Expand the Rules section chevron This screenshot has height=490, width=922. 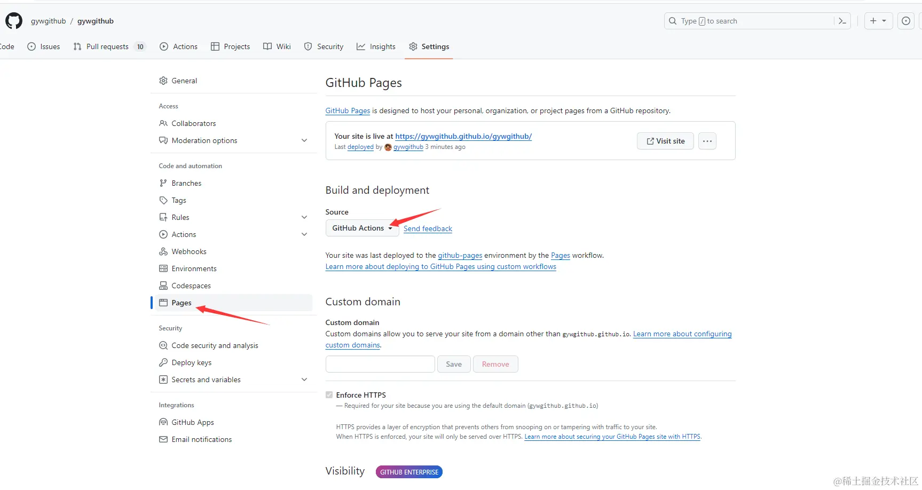pos(304,217)
